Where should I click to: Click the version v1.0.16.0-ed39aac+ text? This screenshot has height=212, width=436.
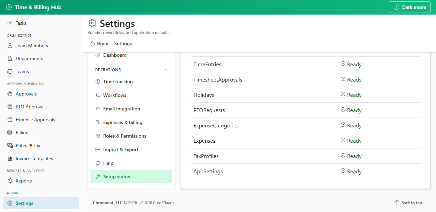157,203
